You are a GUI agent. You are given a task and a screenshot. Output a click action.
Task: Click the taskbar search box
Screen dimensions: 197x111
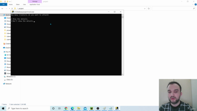click(28, 108)
